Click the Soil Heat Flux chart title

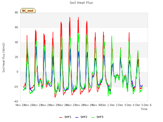coord(81,3)
